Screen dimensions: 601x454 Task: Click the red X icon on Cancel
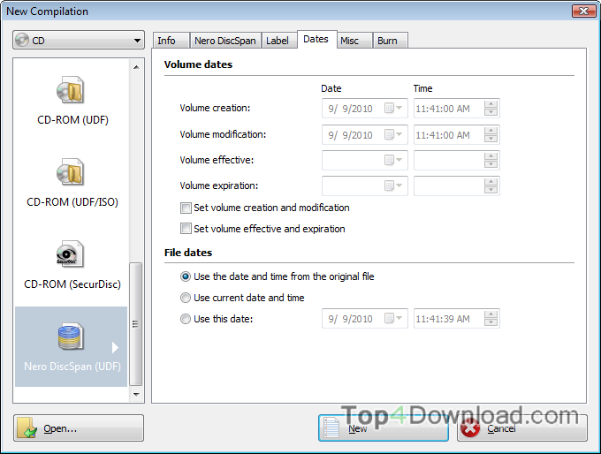coord(470,428)
